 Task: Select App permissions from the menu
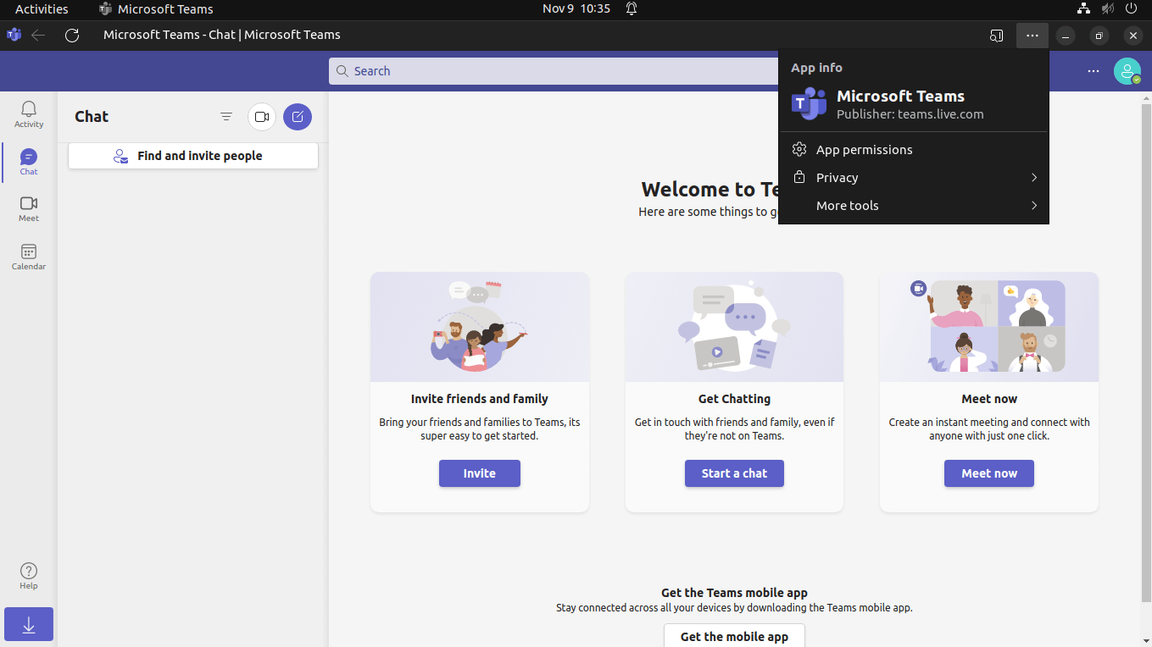863,149
